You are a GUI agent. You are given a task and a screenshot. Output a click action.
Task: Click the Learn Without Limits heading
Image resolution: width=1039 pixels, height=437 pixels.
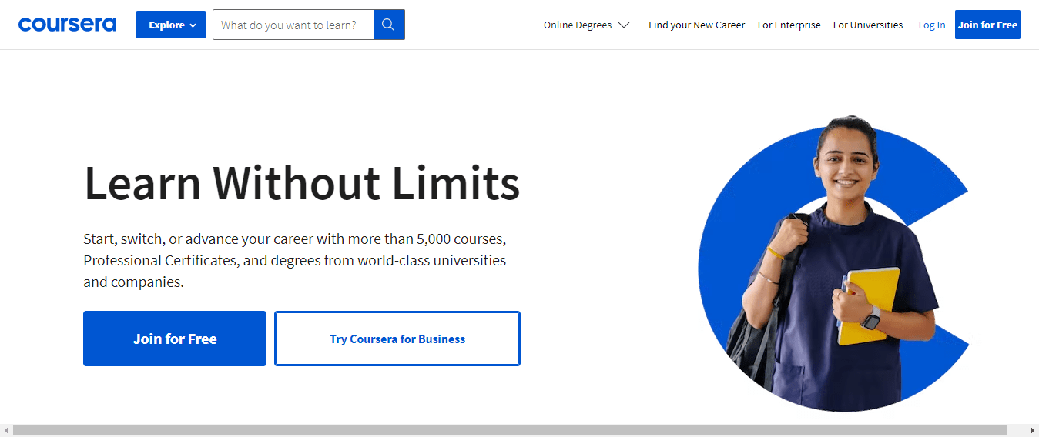click(x=302, y=184)
